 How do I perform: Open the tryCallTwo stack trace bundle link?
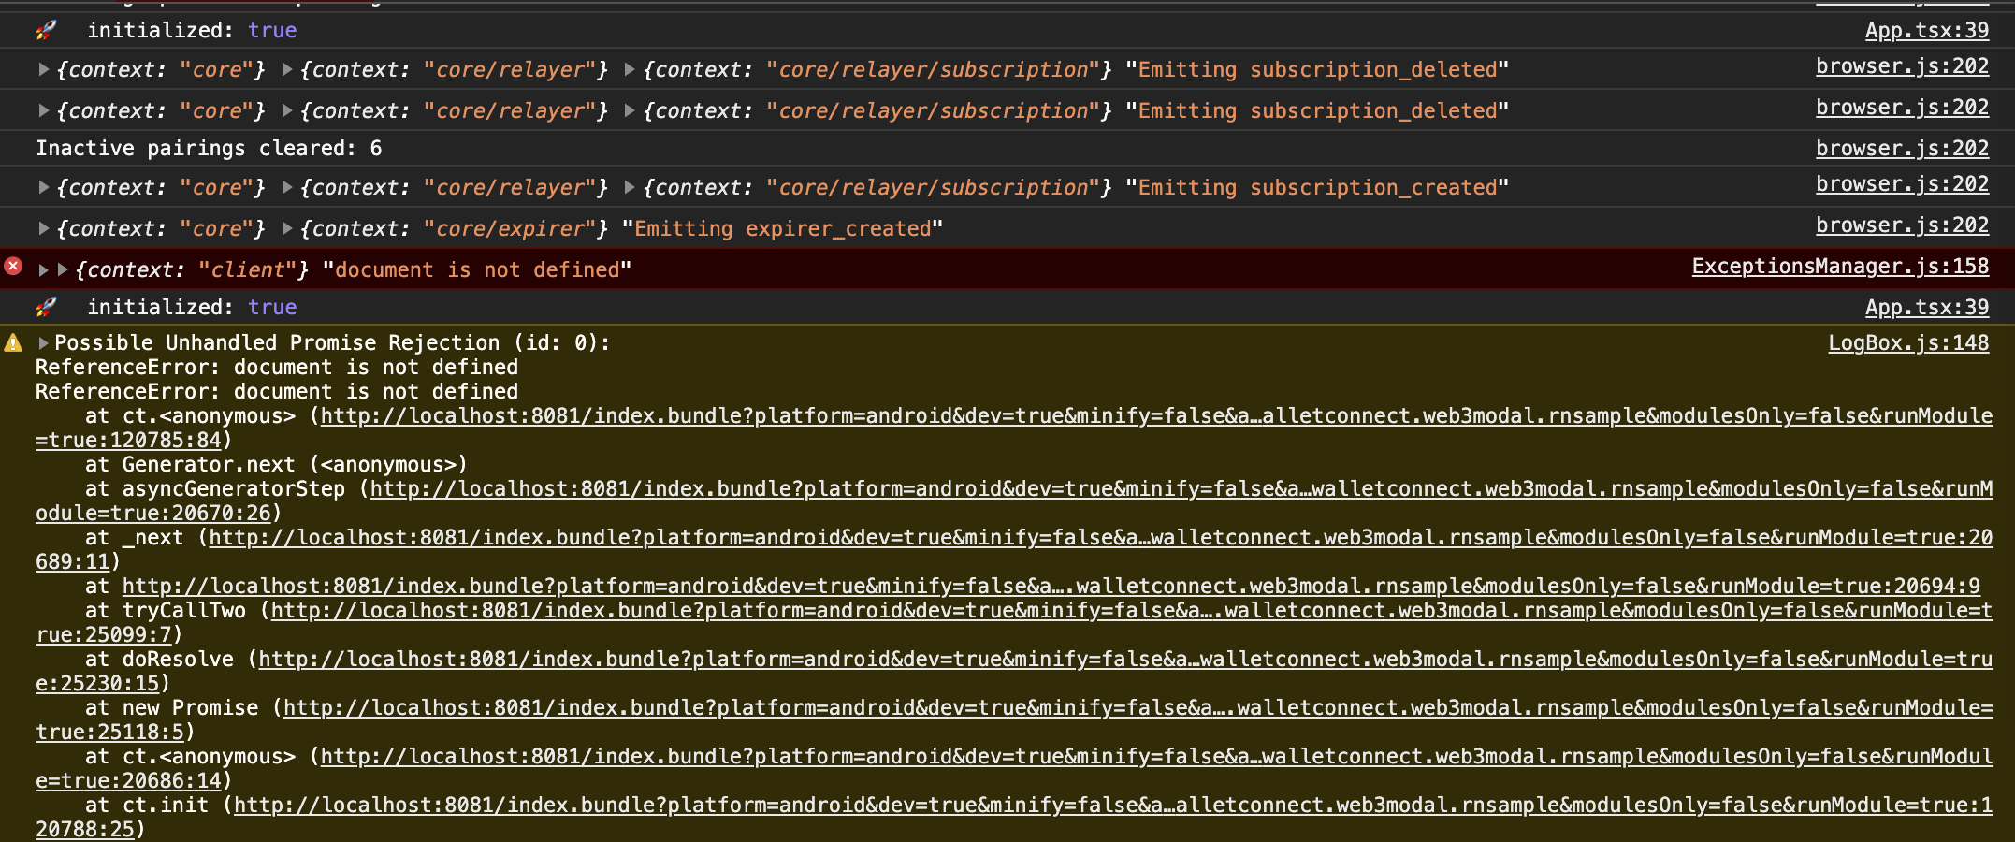point(655,610)
